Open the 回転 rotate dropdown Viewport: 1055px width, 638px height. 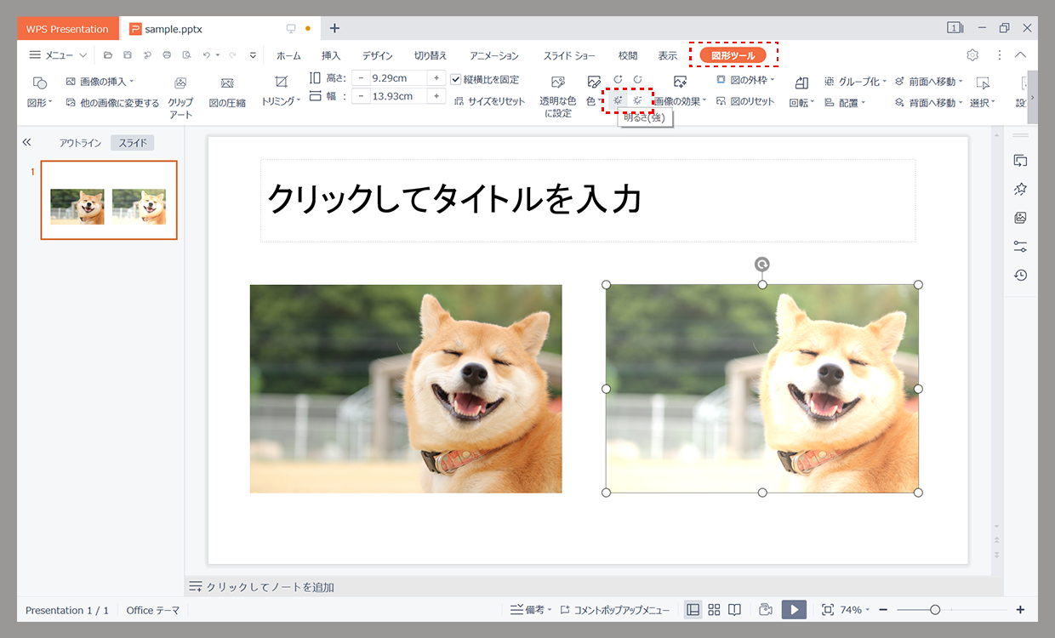coord(801,103)
